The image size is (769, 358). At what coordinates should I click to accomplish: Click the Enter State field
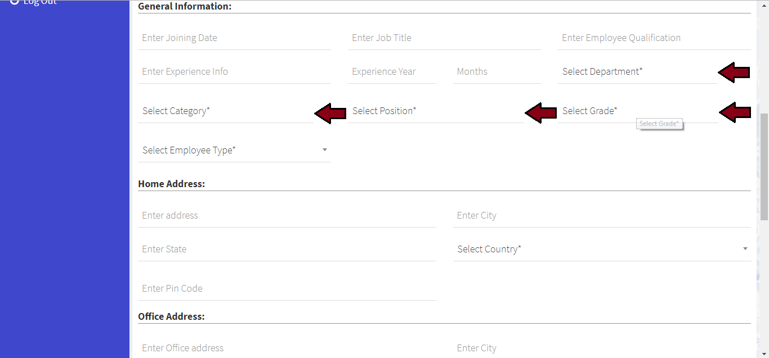[x=287, y=250]
